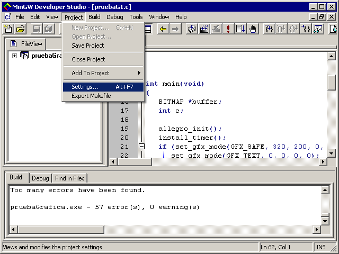Screen dimensions: 339x254
Task: Open the File menu
Action: tap(20, 17)
